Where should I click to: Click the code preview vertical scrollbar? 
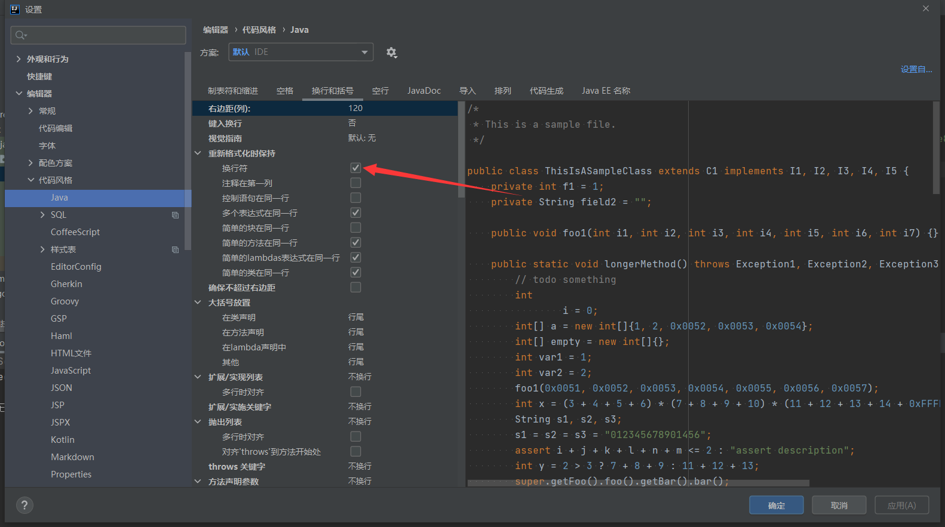[936, 147]
